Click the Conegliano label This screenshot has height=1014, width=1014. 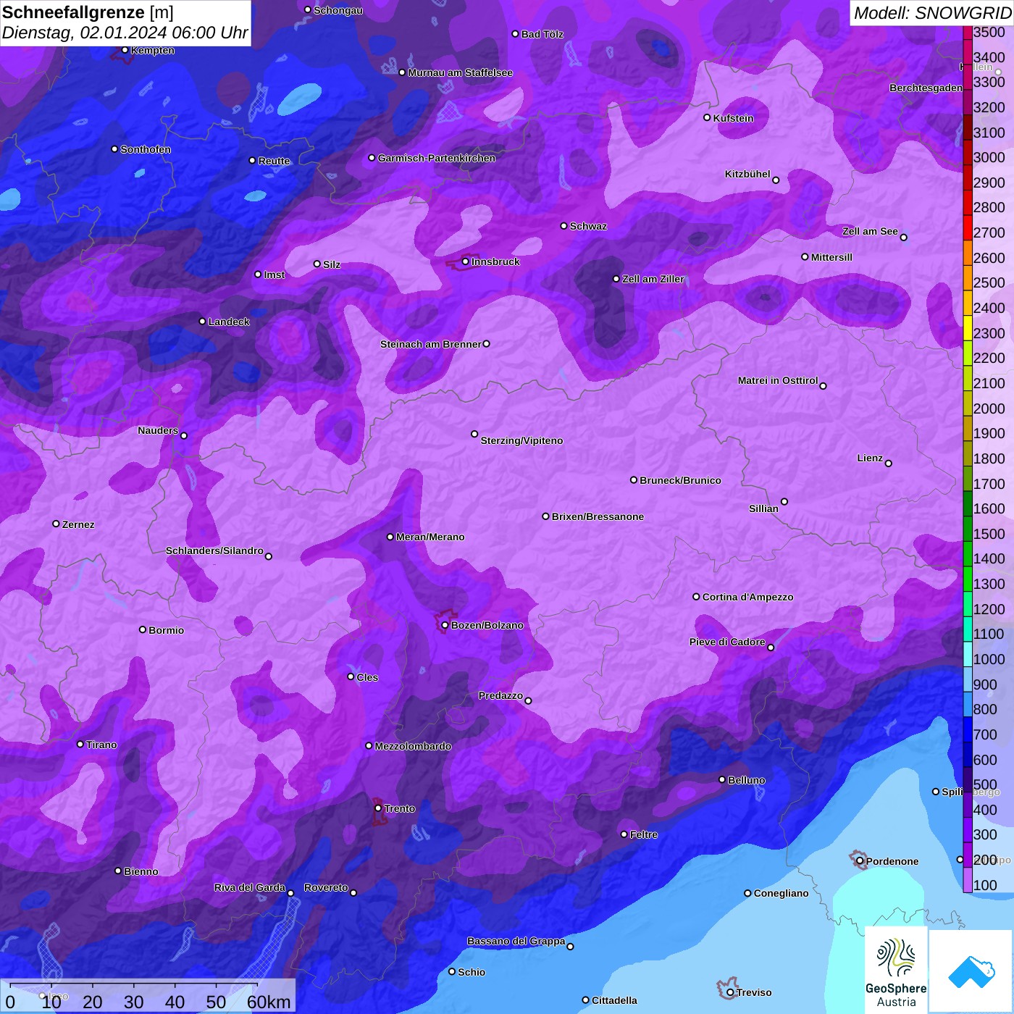point(781,893)
